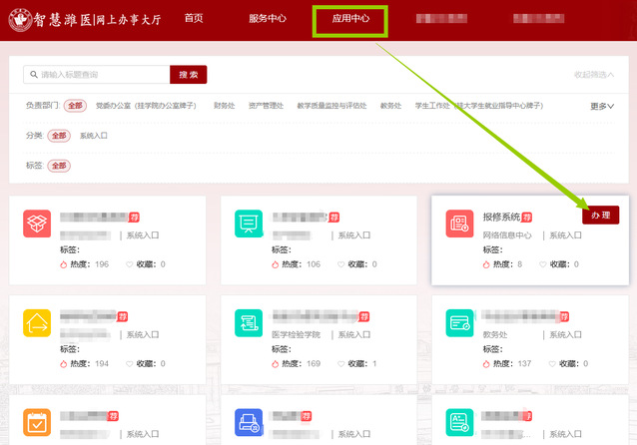Image resolution: width=637 pixels, height=445 pixels.
Task: Click the blue printer app icon
Action: click(249, 422)
